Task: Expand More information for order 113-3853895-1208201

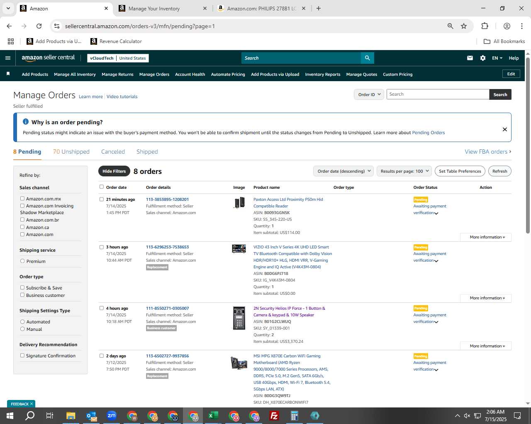Action: 486,237
